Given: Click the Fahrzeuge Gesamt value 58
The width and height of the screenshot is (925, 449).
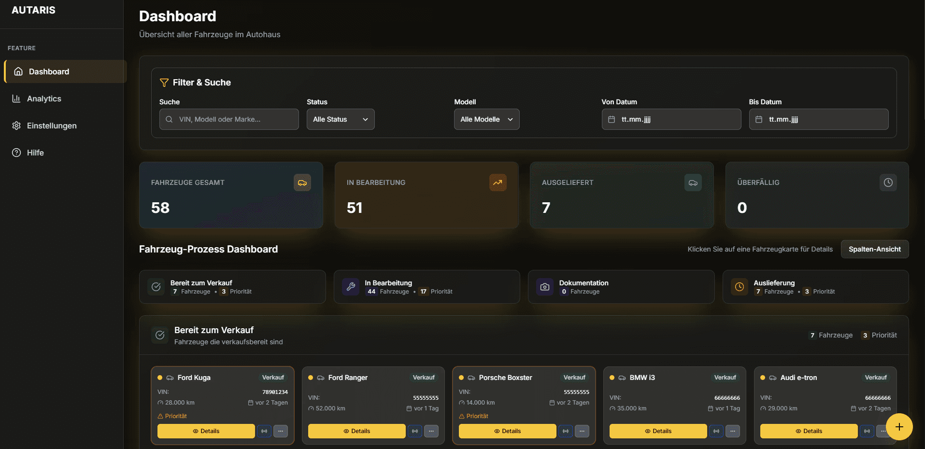Looking at the screenshot, I should pos(160,208).
